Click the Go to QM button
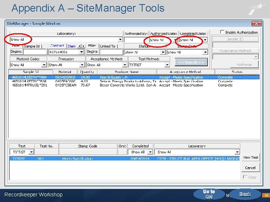Screen dimensions: 270x202 pyautogui.click(x=209, y=194)
